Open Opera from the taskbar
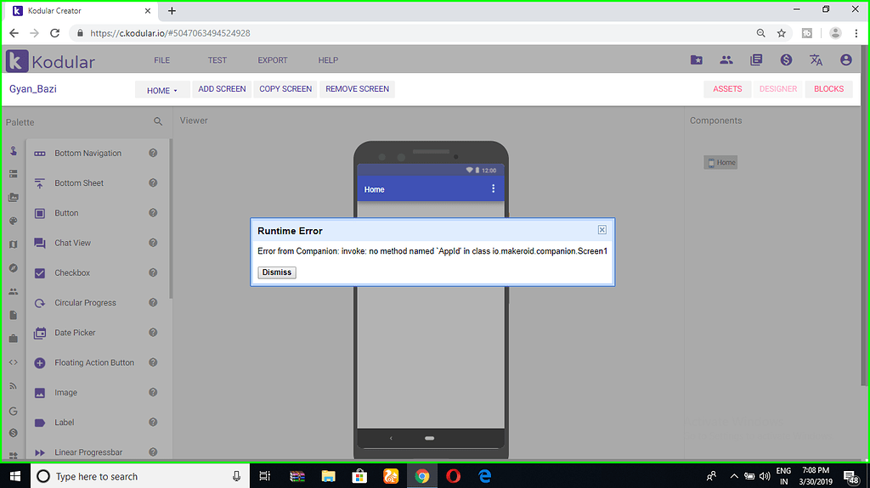Viewport: 870px width, 488px height. tap(454, 476)
